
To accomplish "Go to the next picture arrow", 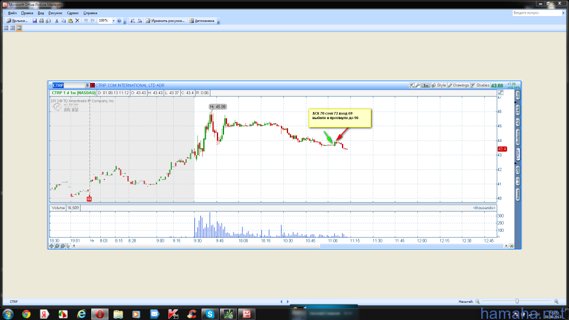I will [288, 302].
